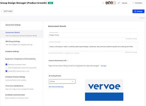Click the copy link chain icon
146x106 pixels.
(119, 3)
